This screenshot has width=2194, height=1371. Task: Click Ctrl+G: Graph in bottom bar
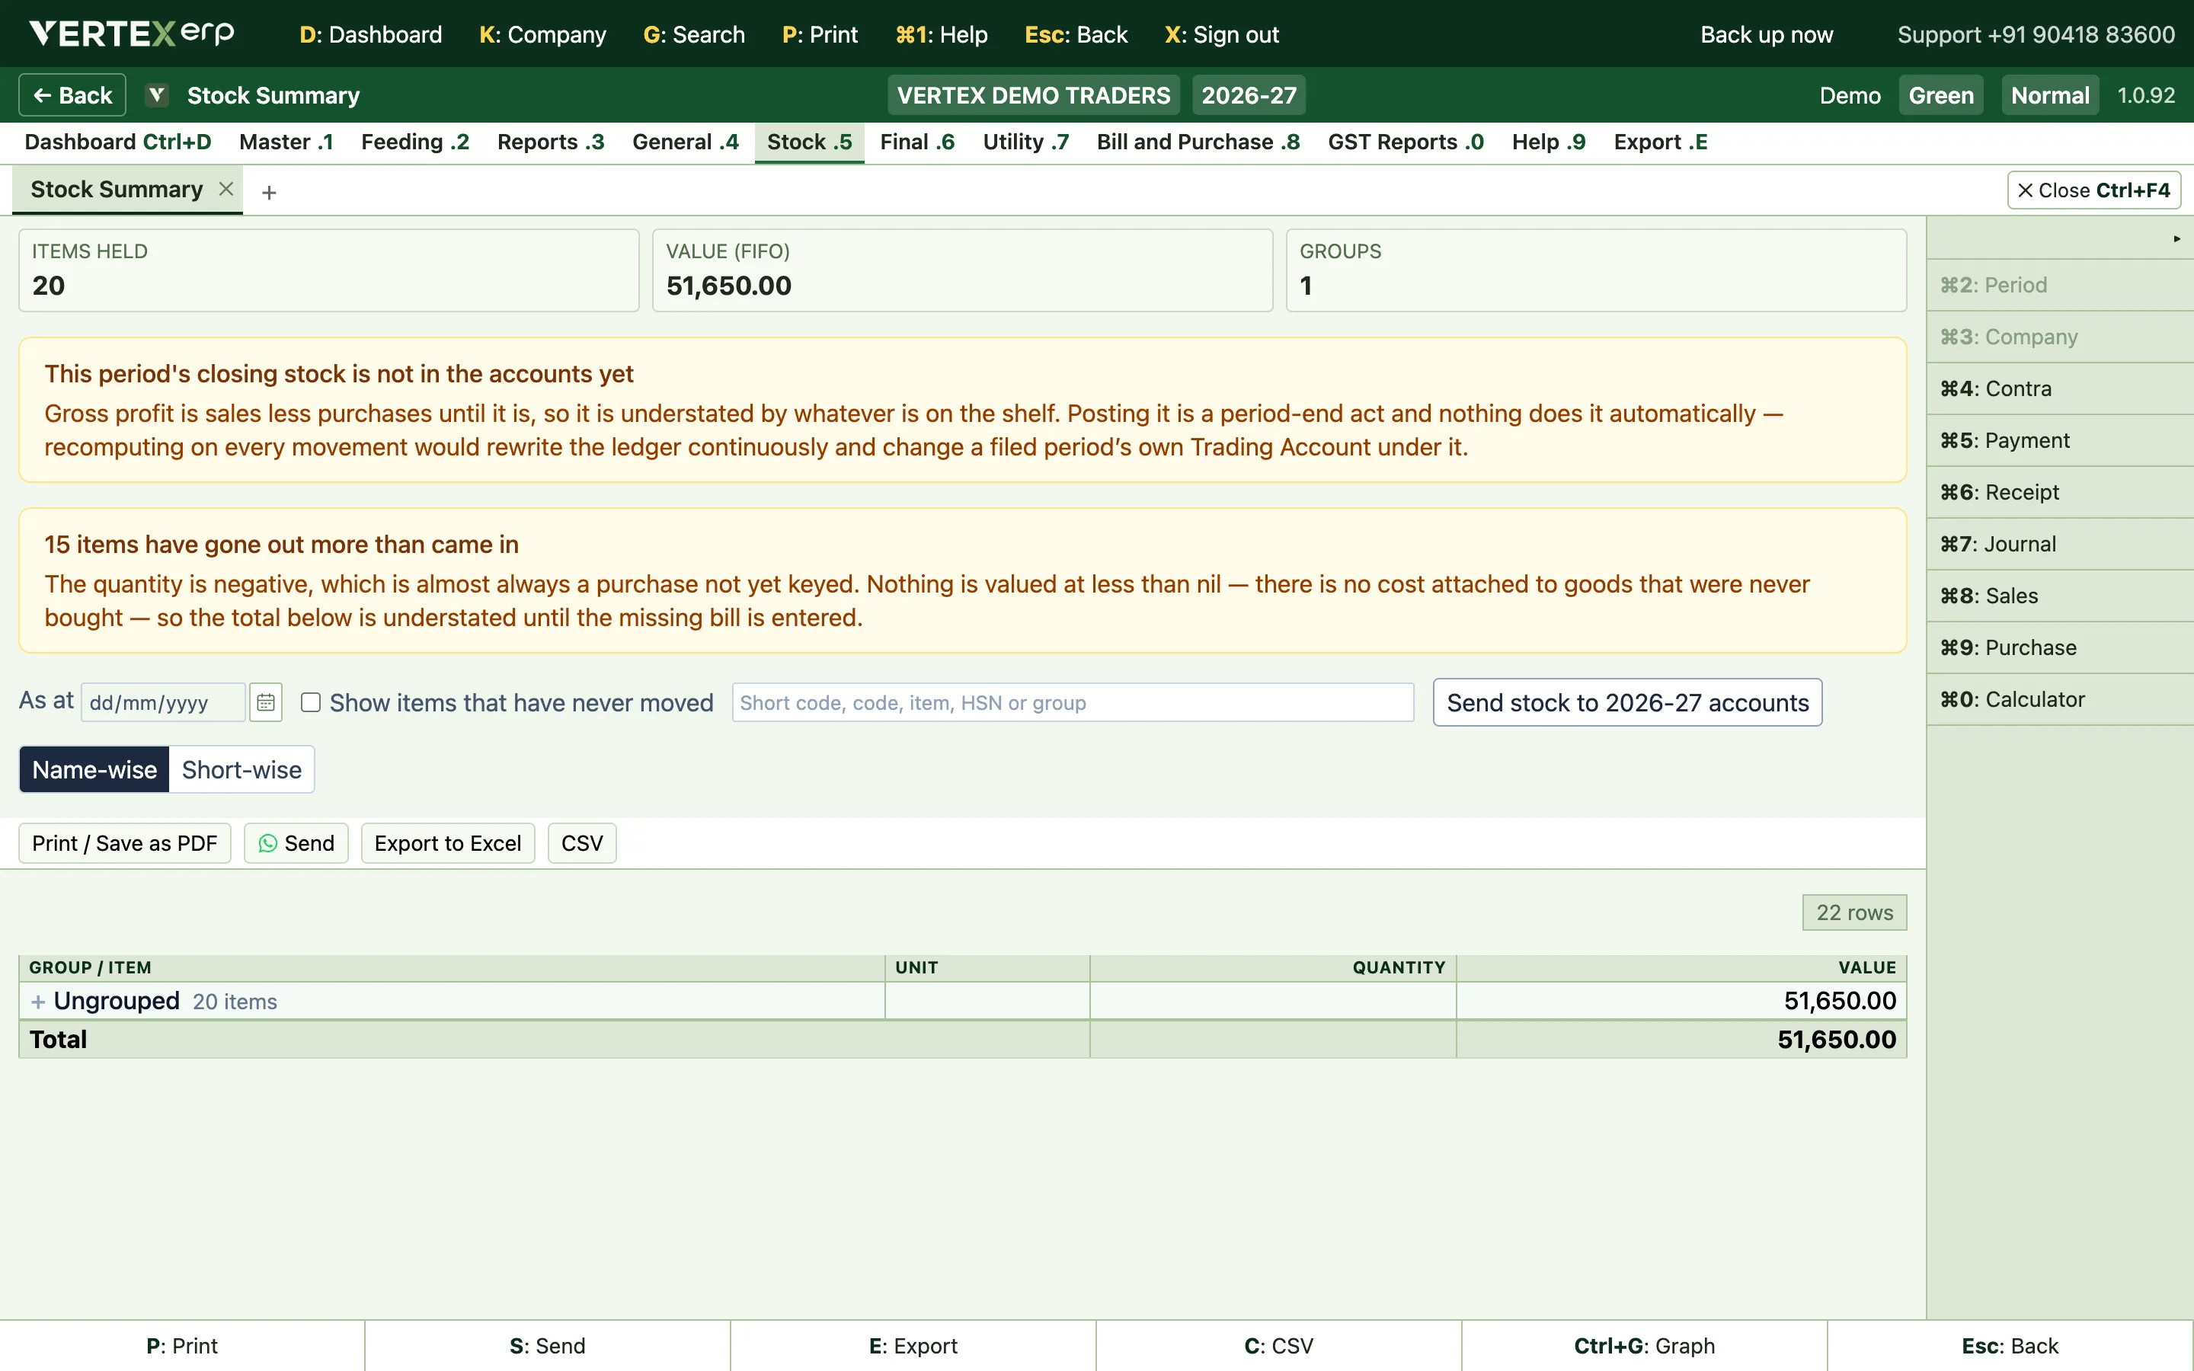click(x=1644, y=1346)
